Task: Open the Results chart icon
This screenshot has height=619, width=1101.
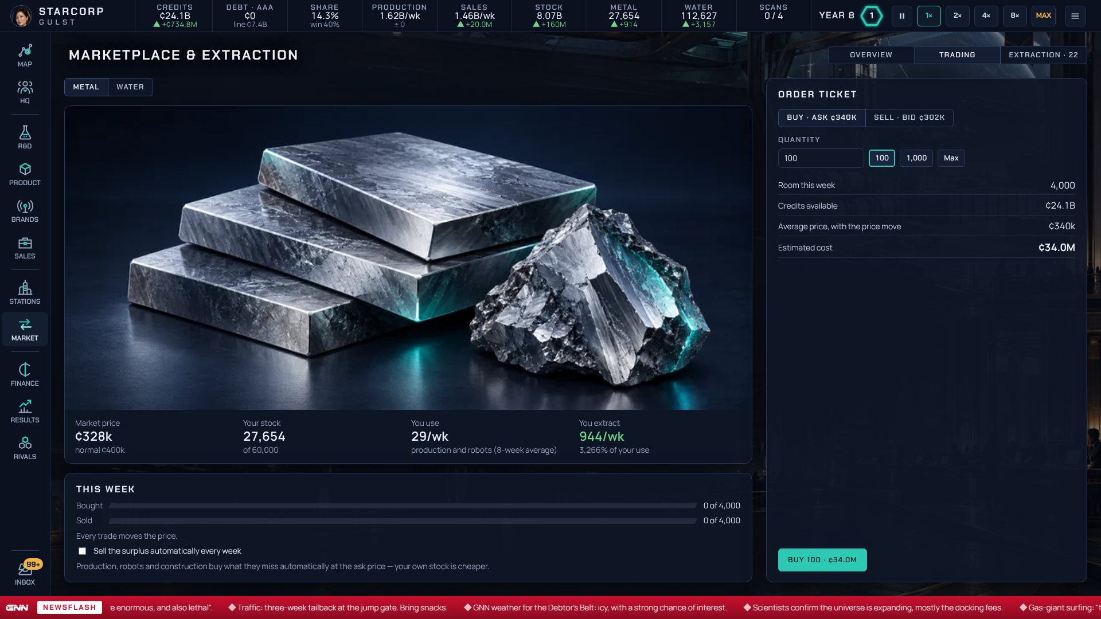Action: click(25, 412)
